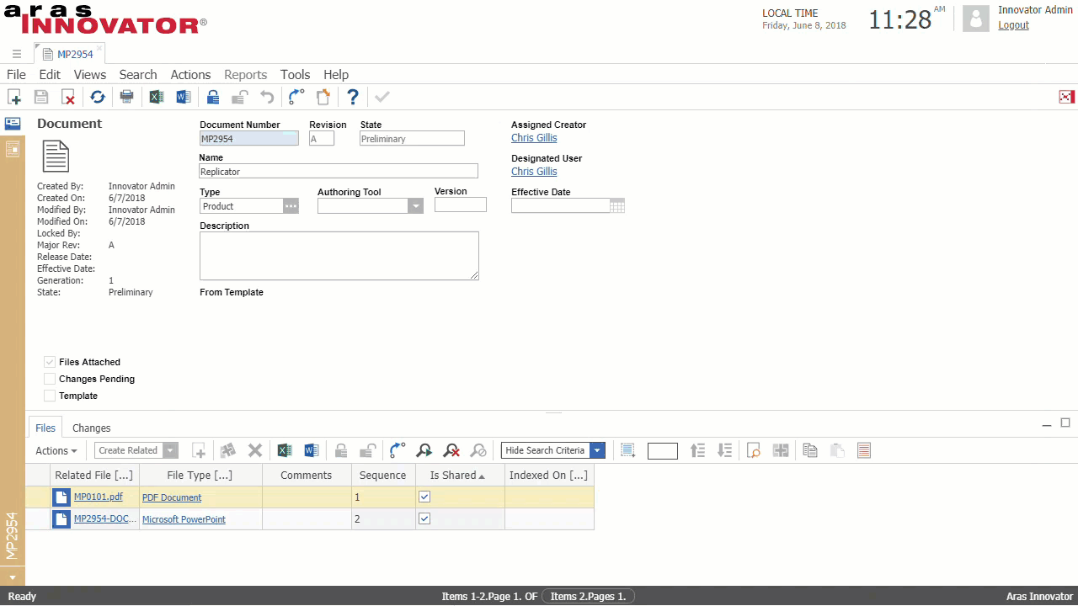1078x606 pixels.
Task: Toggle the Changes Pending checkbox
Action: pos(50,379)
